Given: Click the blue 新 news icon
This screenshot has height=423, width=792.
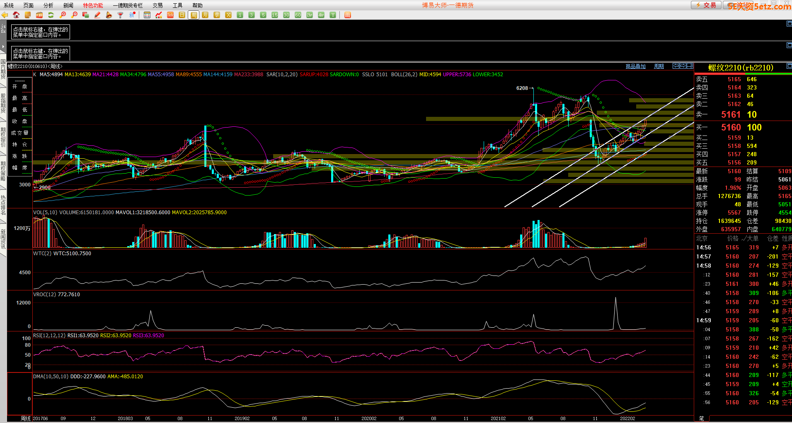Looking at the screenshot, I should point(132,15).
